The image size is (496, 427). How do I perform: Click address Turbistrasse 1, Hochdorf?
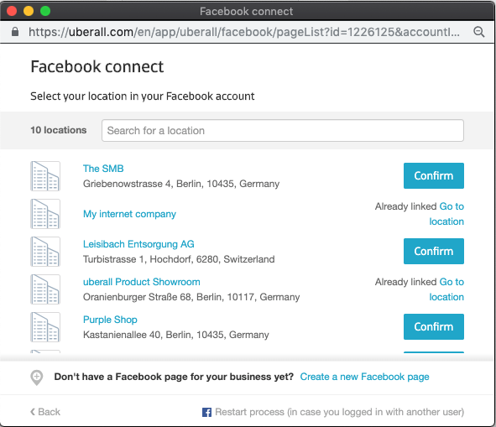pos(179,259)
